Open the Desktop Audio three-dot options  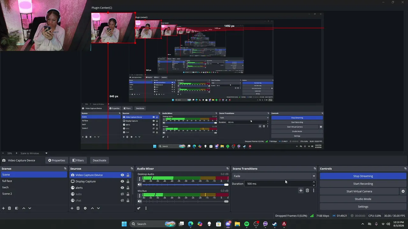[140, 179]
